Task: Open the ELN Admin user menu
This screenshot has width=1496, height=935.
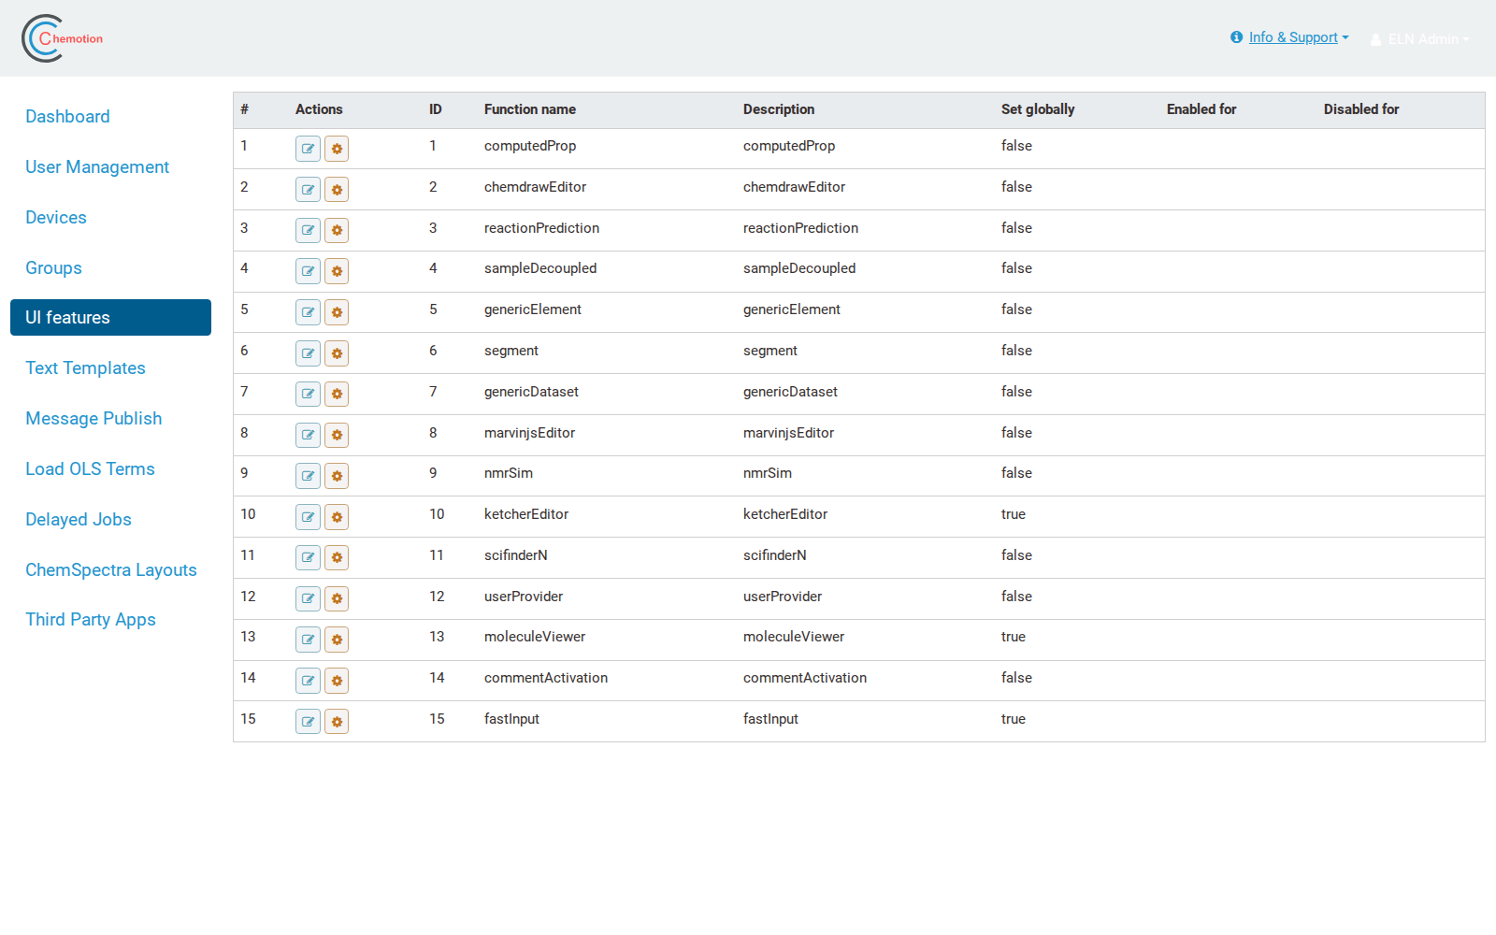Action: click(1419, 39)
